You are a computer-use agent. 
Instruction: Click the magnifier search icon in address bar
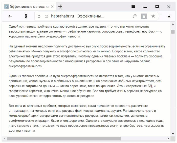pyautogui.click(x=135, y=16)
